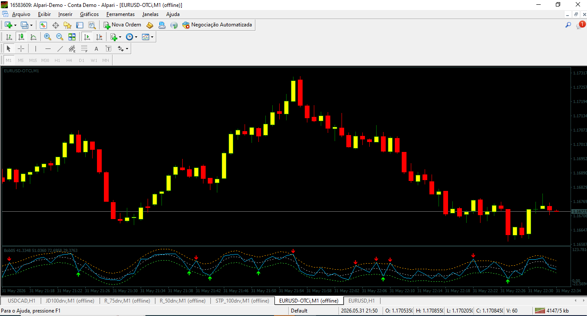Open the notification bubble showing 1
The image size is (587, 316).
581,25
